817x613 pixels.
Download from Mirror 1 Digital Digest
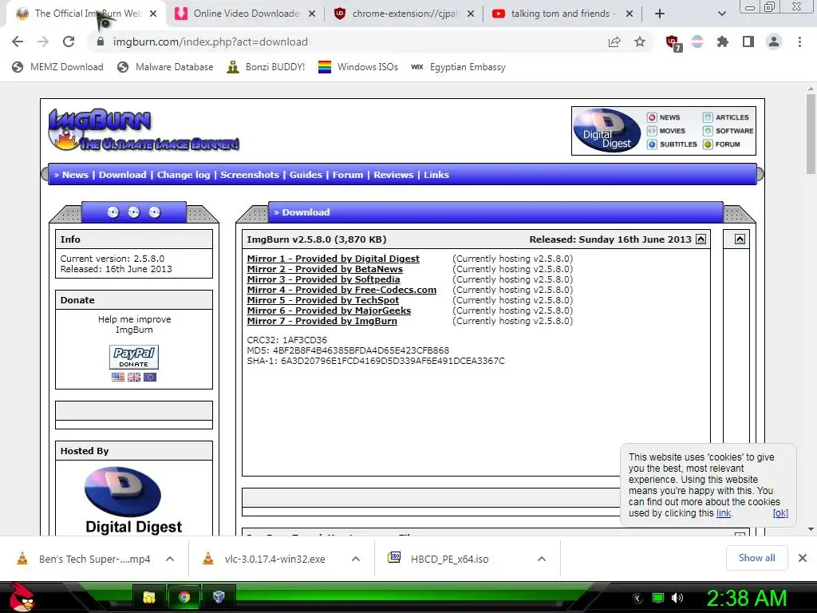coord(333,259)
